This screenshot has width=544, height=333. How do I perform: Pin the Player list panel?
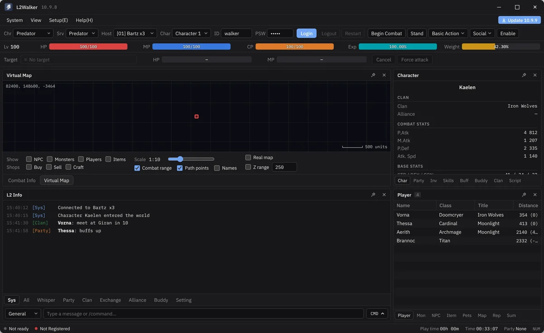(524, 195)
